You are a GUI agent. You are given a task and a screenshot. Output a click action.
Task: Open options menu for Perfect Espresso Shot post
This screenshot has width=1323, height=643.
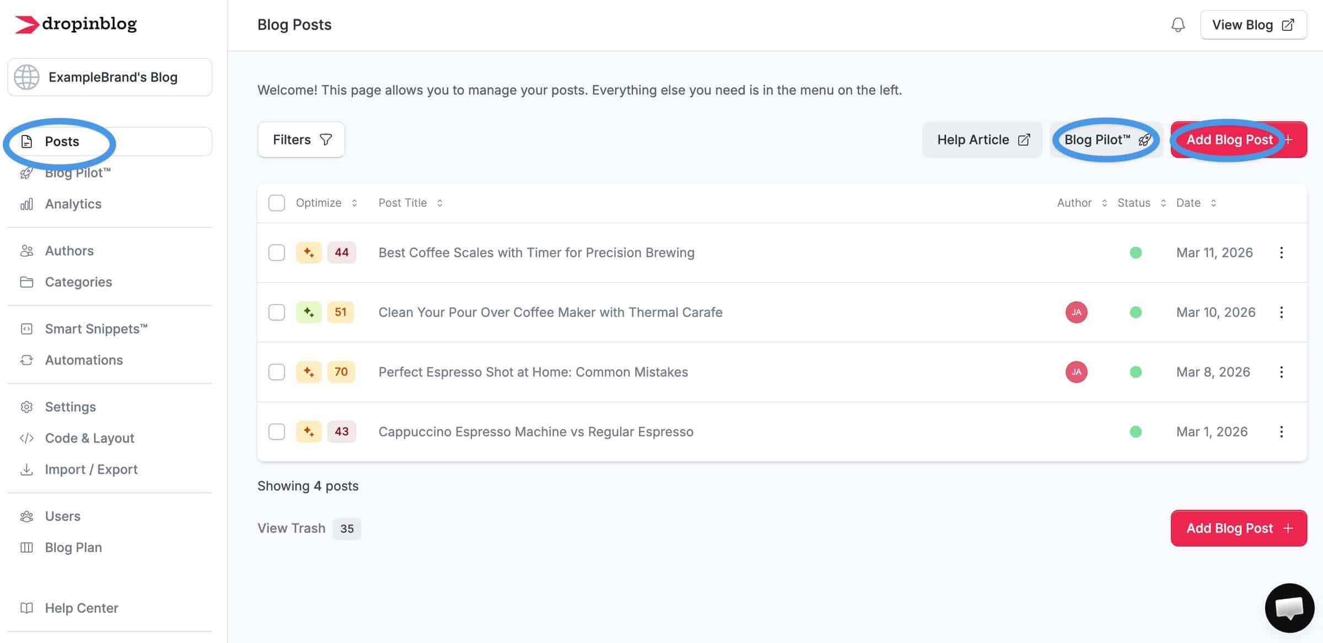coord(1282,372)
